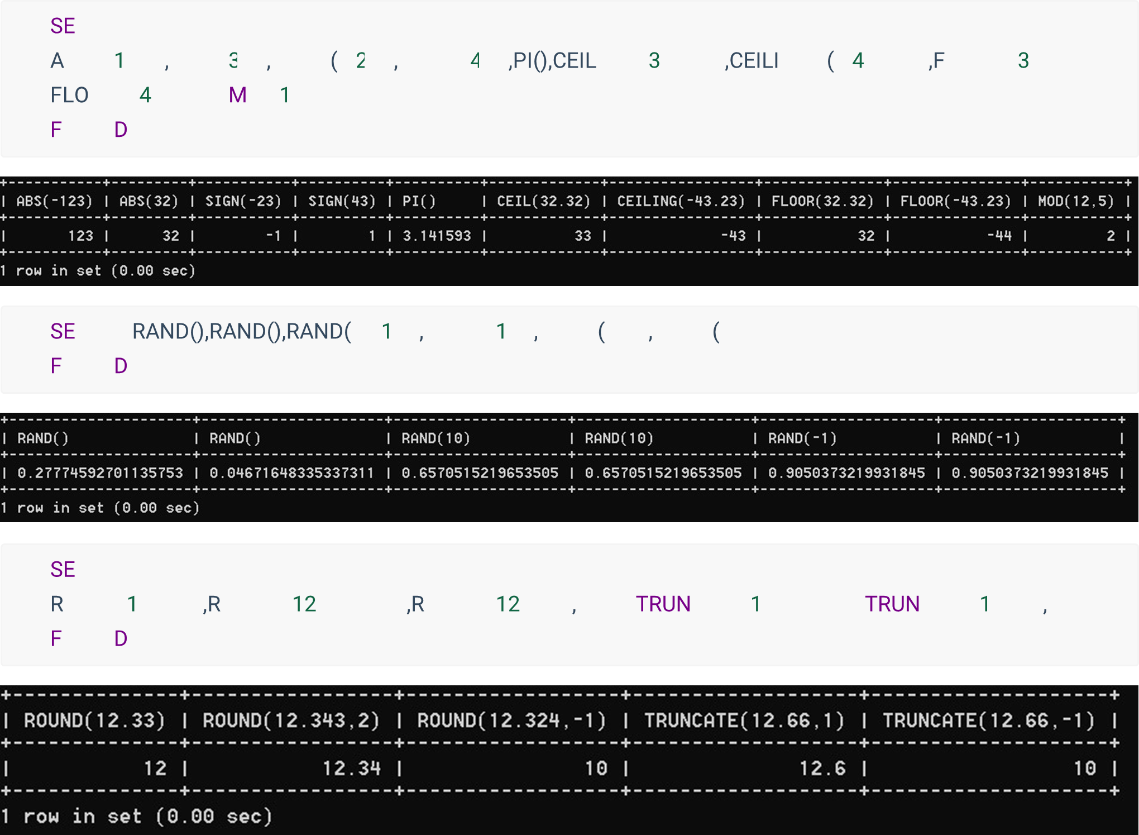Select the SIGN(43) column header
The width and height of the screenshot is (1139, 835).
pyautogui.click(x=342, y=201)
